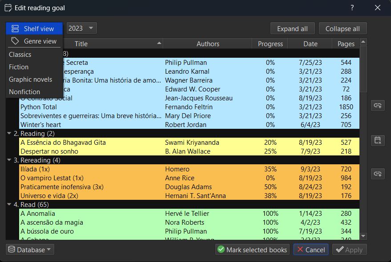Screen dimensions: 391x262
Task: Click the 7/25/23 date cell
Action: click(x=310, y=63)
